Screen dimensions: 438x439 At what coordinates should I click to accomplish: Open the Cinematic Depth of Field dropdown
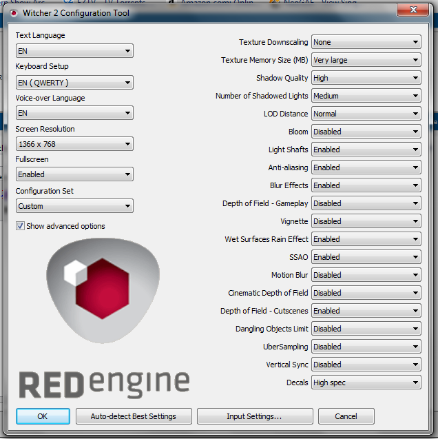(366, 293)
